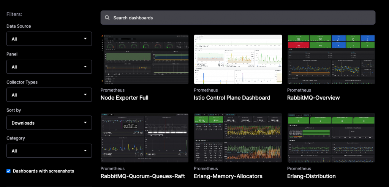Open Erlang-Distribution screenshot thumbnail
The height and width of the screenshot is (187, 389).
(331, 138)
